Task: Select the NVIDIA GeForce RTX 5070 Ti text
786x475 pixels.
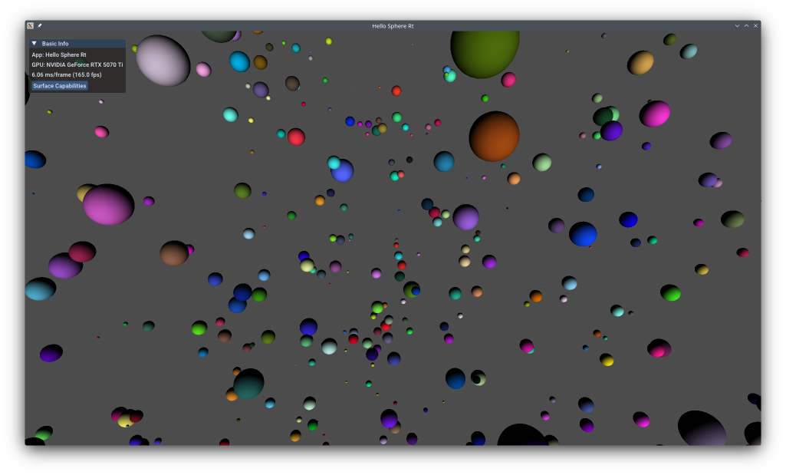Action: (x=78, y=65)
